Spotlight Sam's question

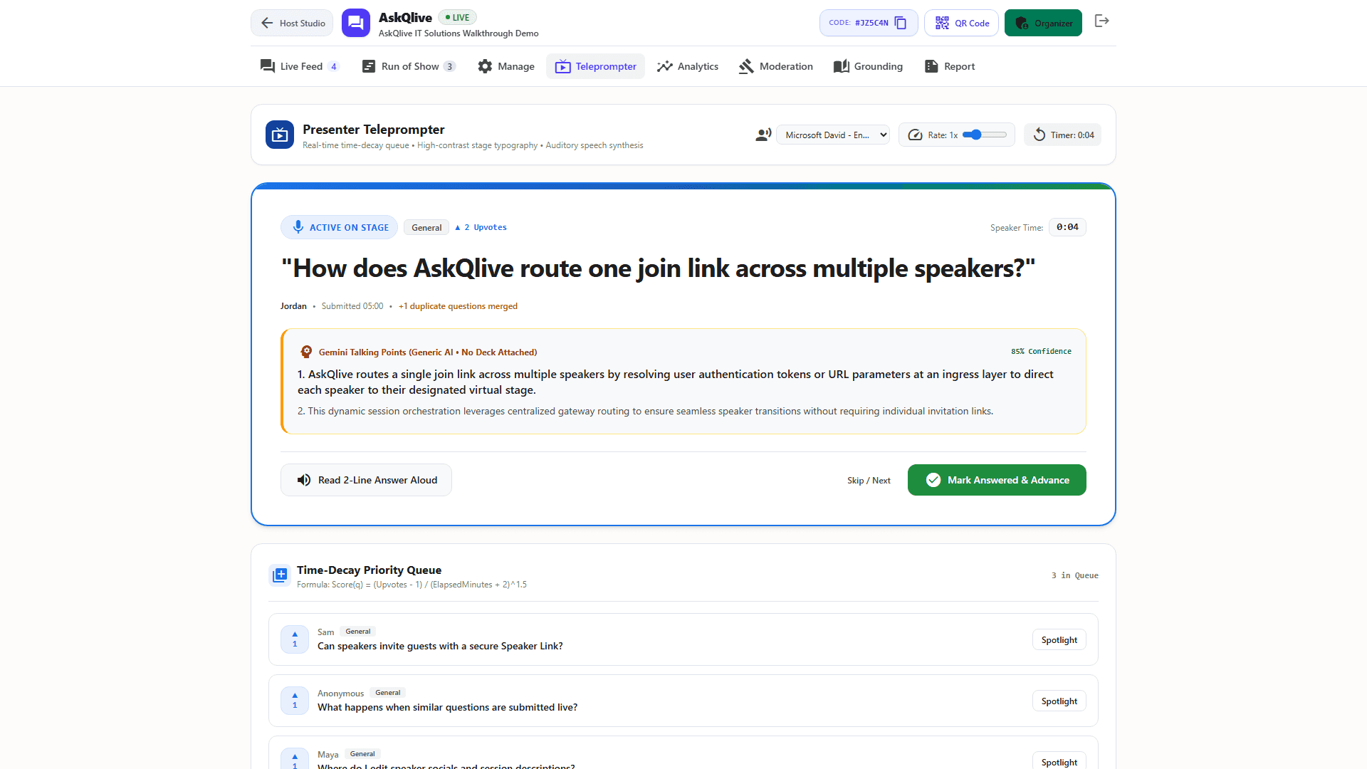[1059, 639]
